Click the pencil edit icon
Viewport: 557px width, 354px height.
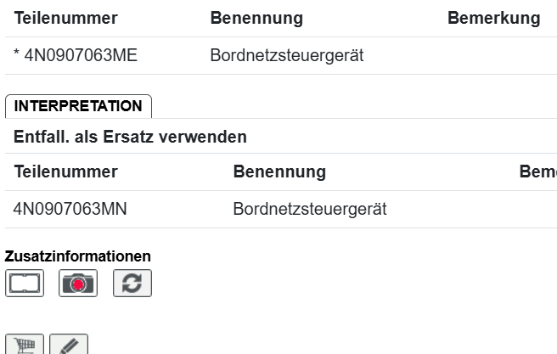[69, 346]
